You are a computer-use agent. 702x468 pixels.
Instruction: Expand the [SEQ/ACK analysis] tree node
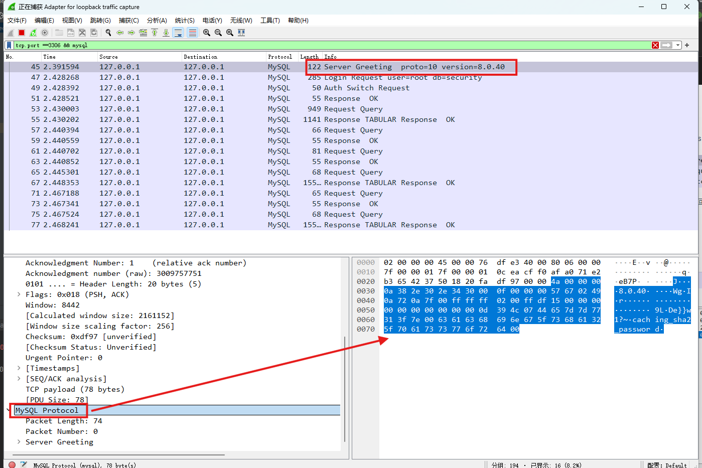19,379
